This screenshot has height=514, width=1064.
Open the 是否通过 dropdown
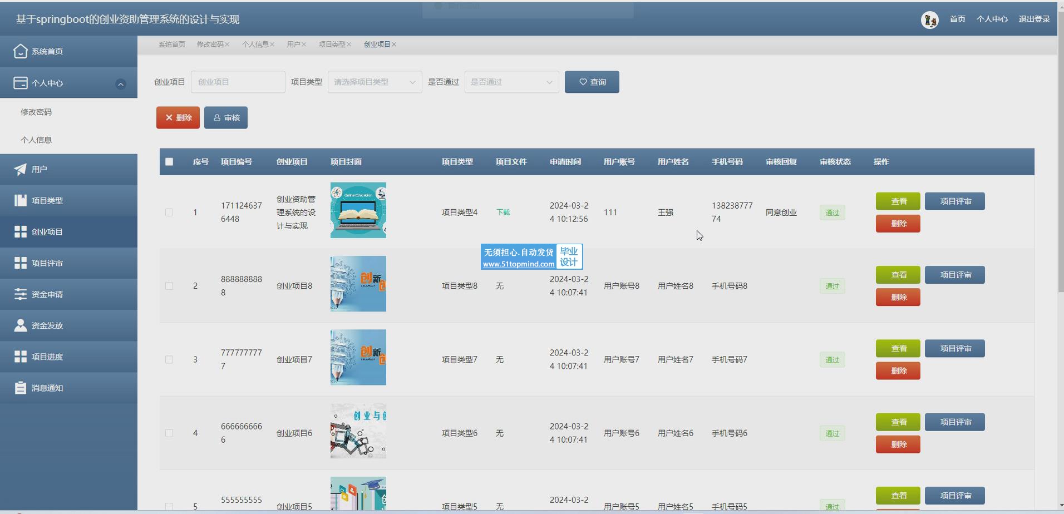pos(511,82)
